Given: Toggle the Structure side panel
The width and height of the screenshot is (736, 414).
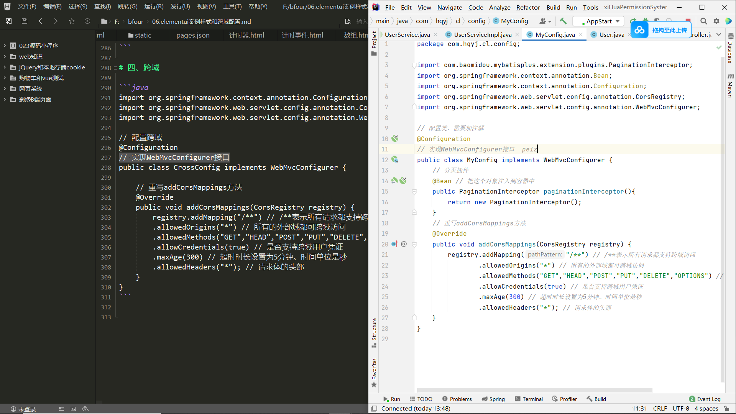Looking at the screenshot, I should (x=375, y=330).
